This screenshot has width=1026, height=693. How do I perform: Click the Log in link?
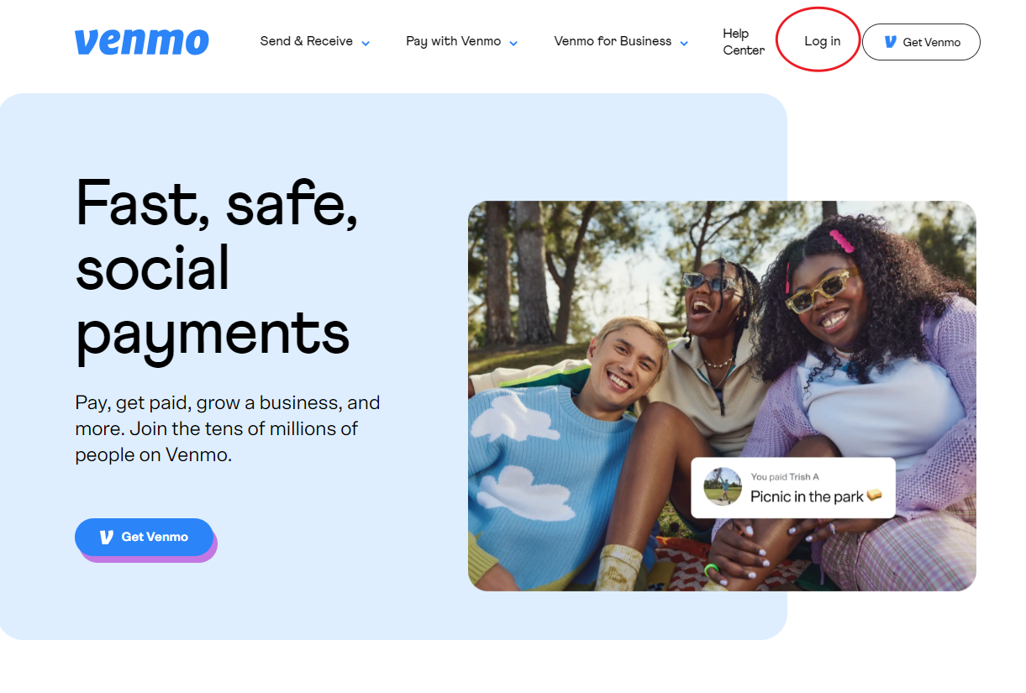coord(822,41)
